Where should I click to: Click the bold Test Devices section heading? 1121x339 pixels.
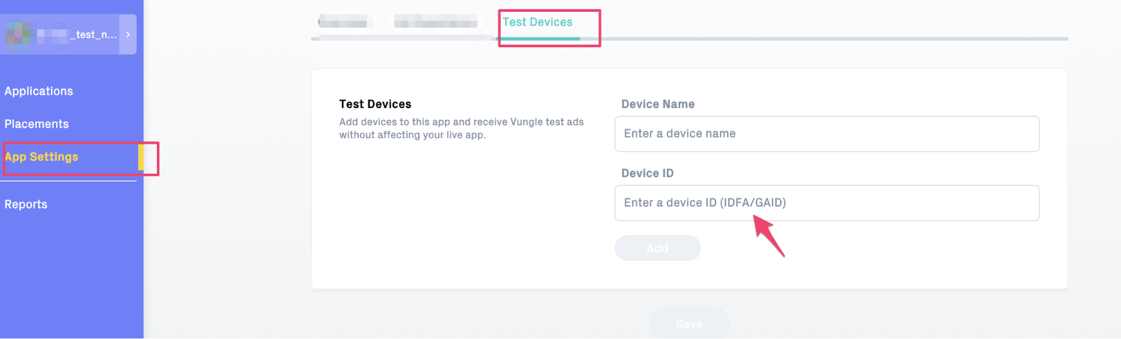375,104
